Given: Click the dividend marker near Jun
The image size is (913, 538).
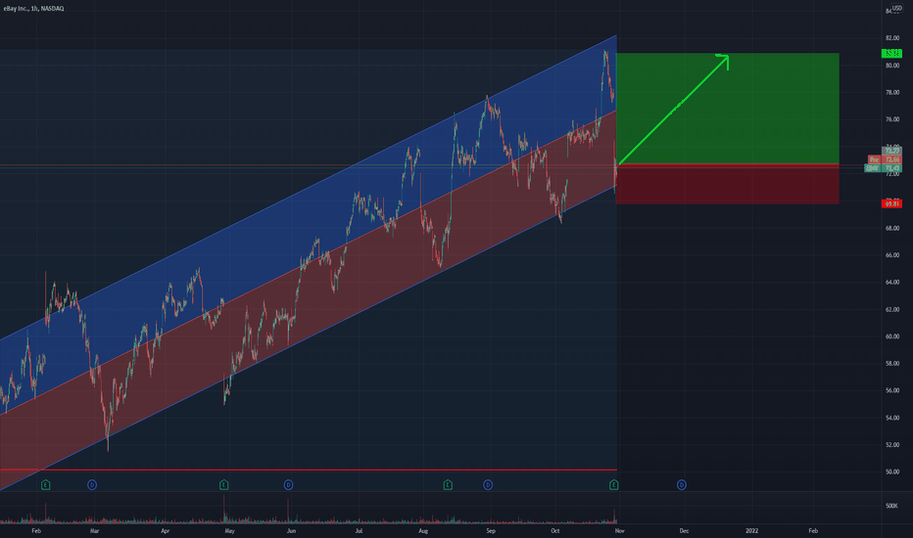Looking at the screenshot, I should click(288, 484).
